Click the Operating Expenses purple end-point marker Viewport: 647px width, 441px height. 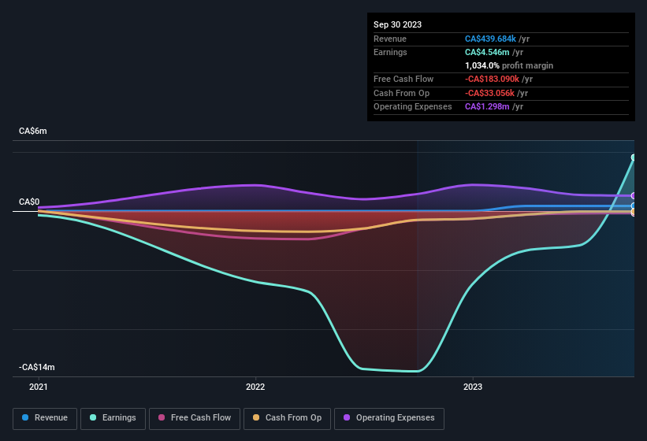coord(634,196)
